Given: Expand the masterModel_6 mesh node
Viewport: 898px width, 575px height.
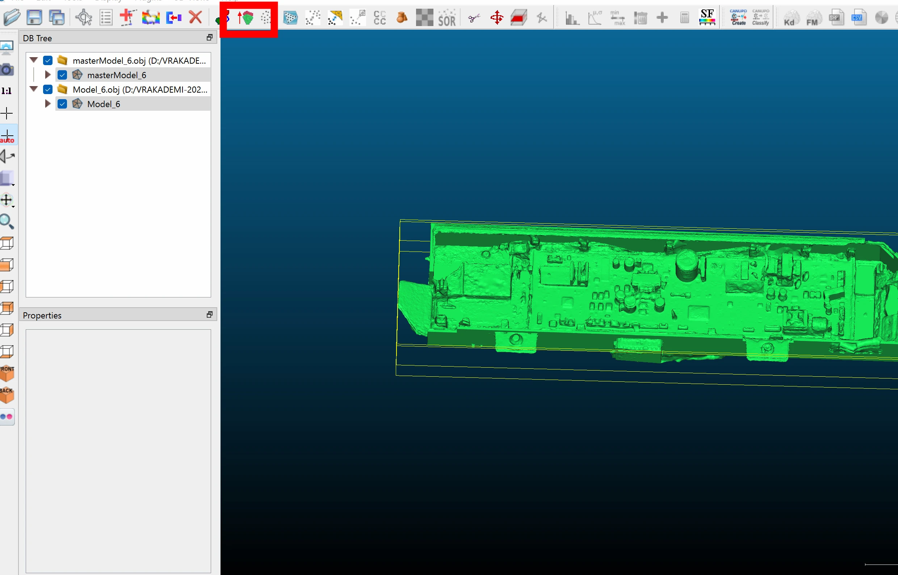Looking at the screenshot, I should click(x=47, y=75).
